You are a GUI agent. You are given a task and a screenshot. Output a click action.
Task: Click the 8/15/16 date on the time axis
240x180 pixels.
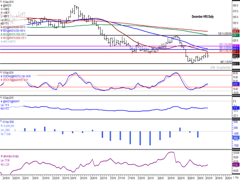pos(172,178)
